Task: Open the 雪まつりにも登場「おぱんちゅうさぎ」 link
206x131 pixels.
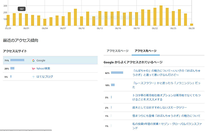Action: (166, 116)
